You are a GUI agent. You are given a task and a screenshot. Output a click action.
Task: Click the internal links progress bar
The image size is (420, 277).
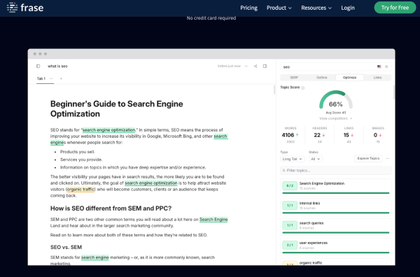pos(335,213)
